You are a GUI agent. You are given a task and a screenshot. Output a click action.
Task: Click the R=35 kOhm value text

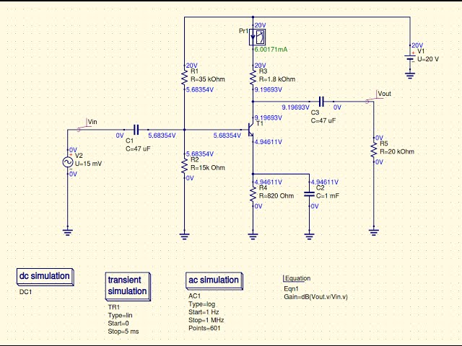tap(208, 79)
